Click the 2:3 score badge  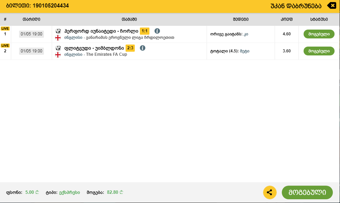(130, 48)
